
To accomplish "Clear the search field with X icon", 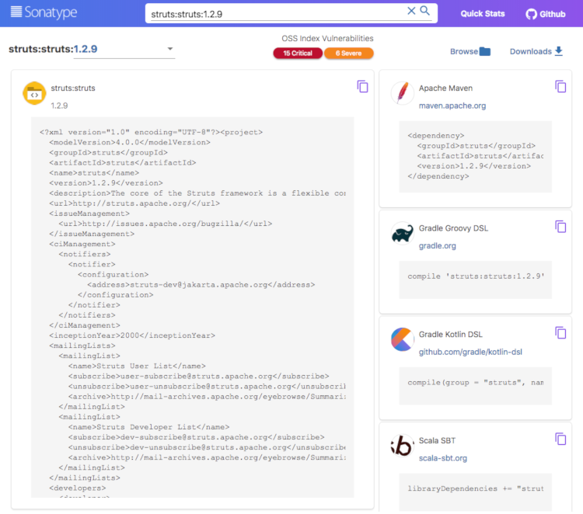I will pos(411,11).
